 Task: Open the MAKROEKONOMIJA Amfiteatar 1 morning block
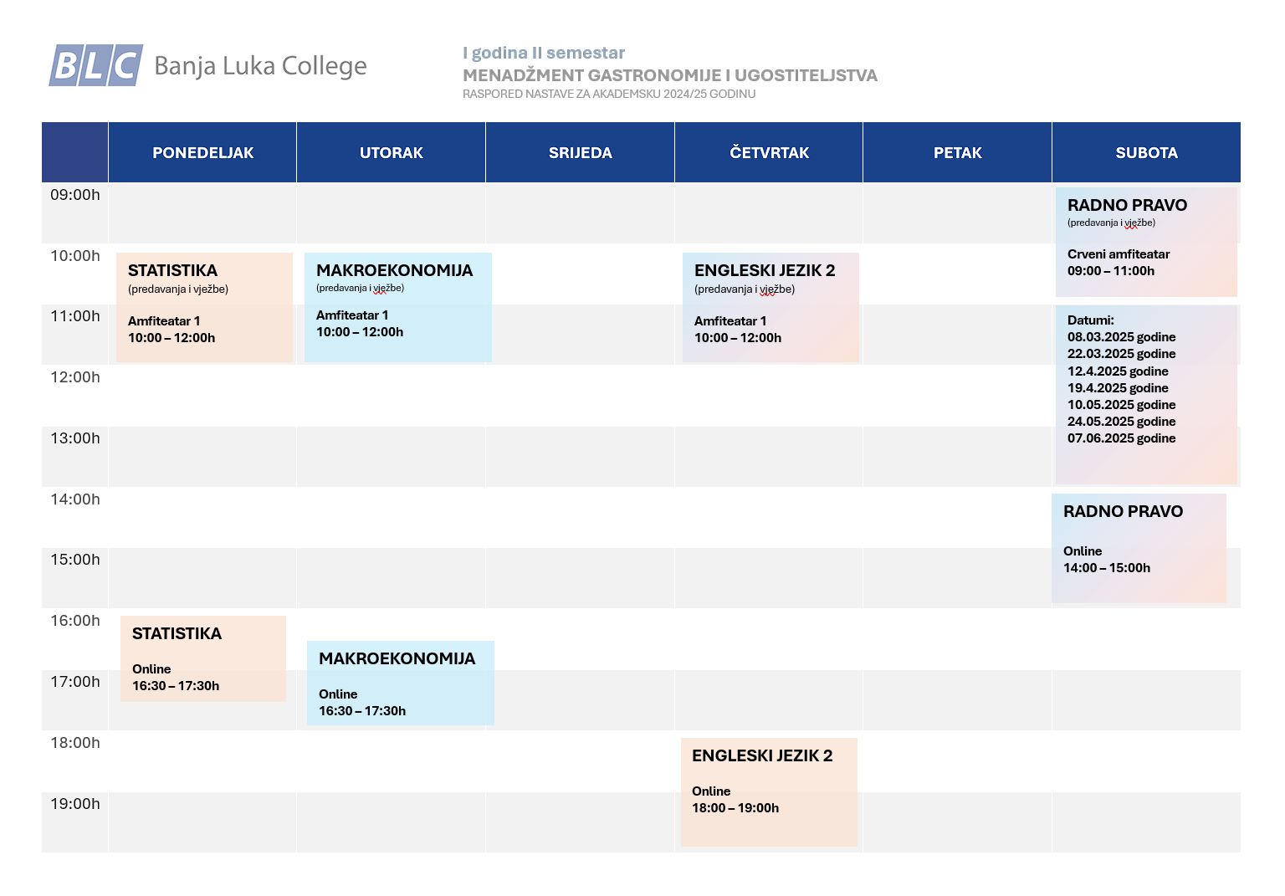(x=398, y=307)
